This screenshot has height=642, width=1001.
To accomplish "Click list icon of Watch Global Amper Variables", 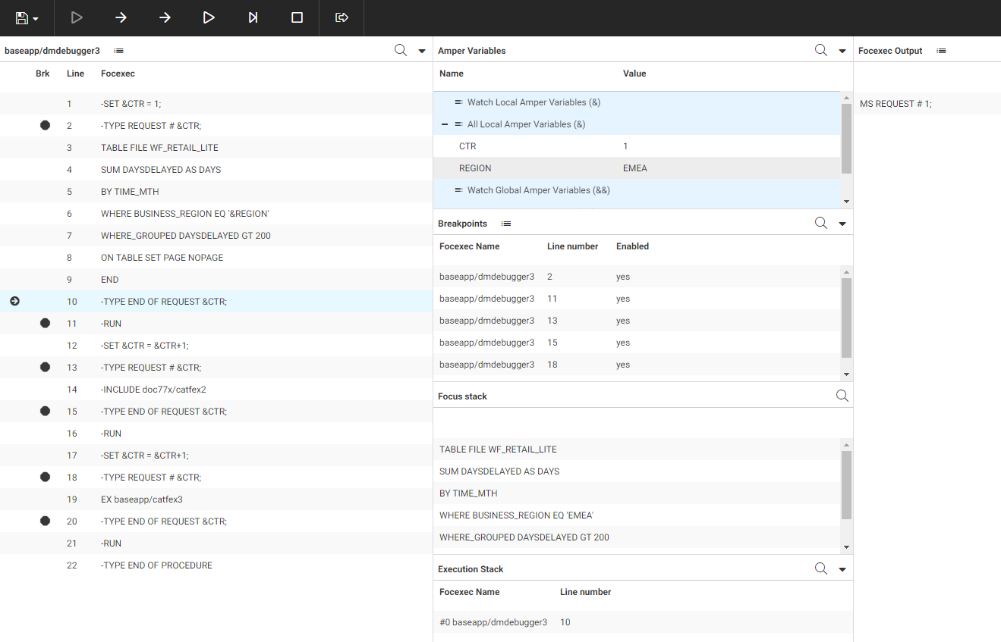I will coord(458,190).
